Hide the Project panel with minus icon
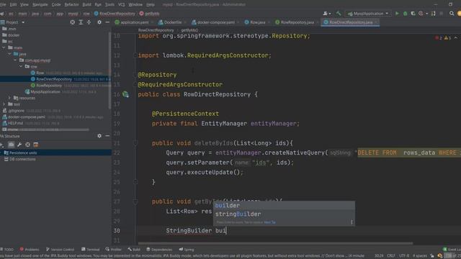 [107, 22]
